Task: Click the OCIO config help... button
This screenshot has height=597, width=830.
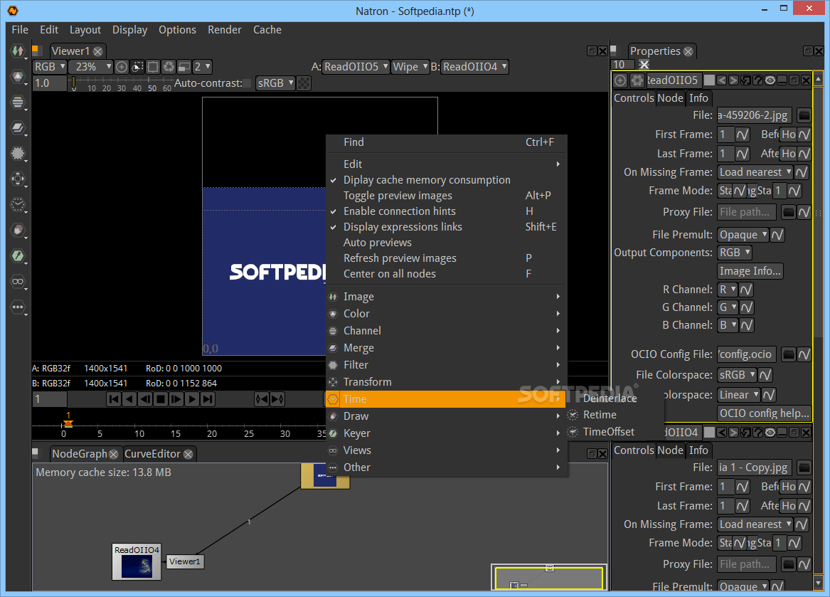Action: (x=765, y=413)
